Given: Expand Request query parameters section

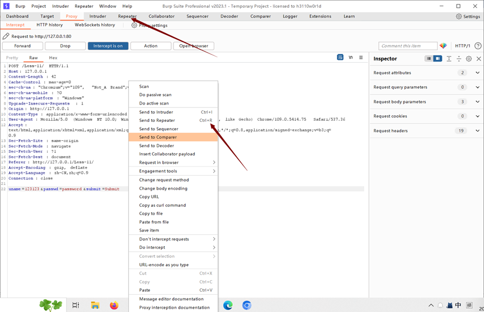Looking at the screenshot, I should (426, 87).
